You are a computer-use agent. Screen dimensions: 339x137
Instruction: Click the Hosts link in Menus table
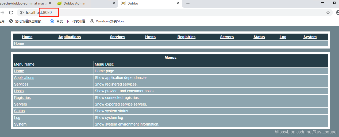click(x=19, y=91)
